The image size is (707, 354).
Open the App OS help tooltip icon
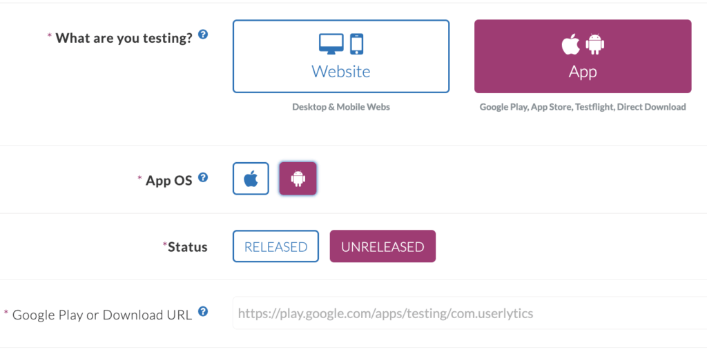click(203, 177)
